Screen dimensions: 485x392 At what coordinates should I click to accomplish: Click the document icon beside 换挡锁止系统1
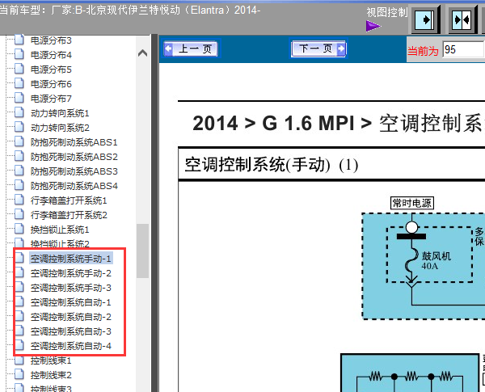[19, 229]
